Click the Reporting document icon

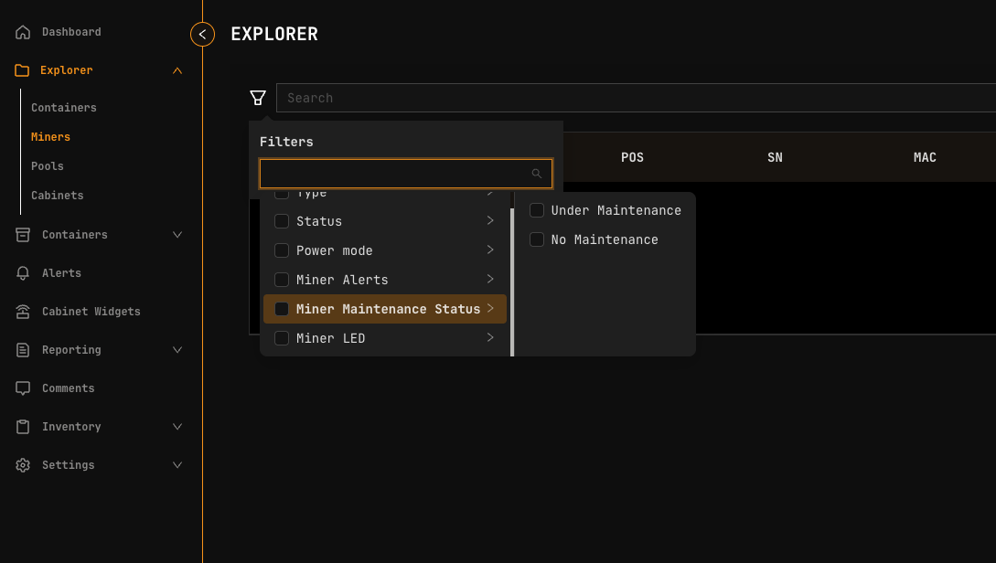[x=22, y=349]
